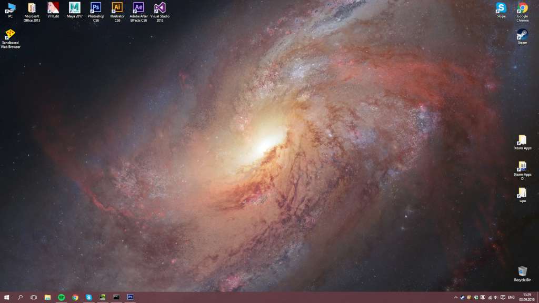Launch Illustrator CS6
Image resolution: width=539 pixels, height=303 pixels.
(x=117, y=9)
